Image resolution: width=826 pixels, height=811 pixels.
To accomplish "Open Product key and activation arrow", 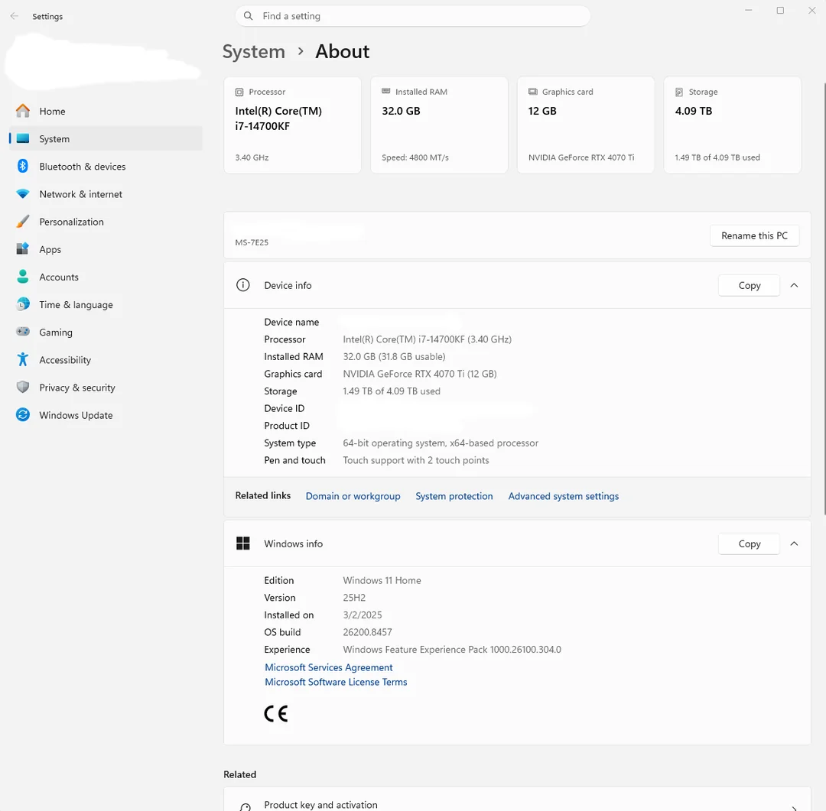I will pyautogui.click(x=794, y=807).
